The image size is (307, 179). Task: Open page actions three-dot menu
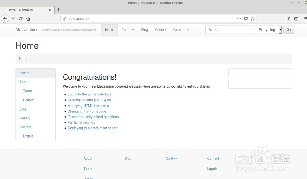239,19
